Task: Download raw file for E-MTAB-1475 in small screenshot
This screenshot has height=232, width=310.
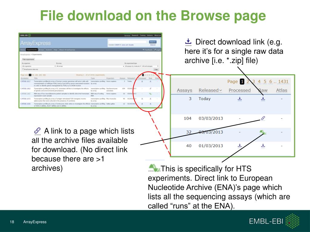Action: tap(150, 99)
